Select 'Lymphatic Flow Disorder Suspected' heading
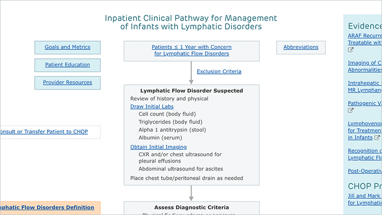Viewport: 382px width, 215px height. click(x=191, y=91)
